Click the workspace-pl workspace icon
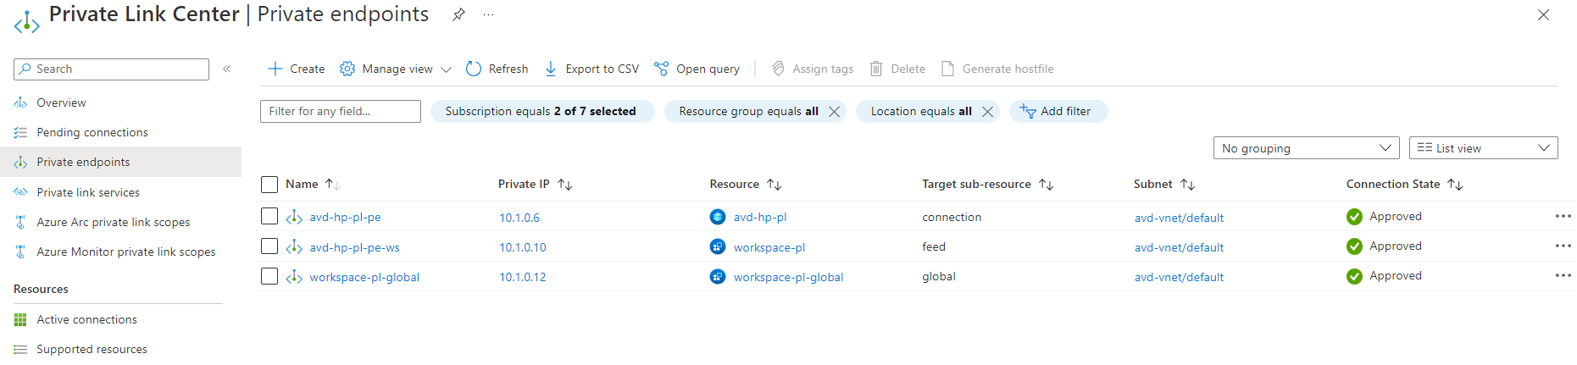This screenshot has width=1577, height=365. [x=718, y=246]
